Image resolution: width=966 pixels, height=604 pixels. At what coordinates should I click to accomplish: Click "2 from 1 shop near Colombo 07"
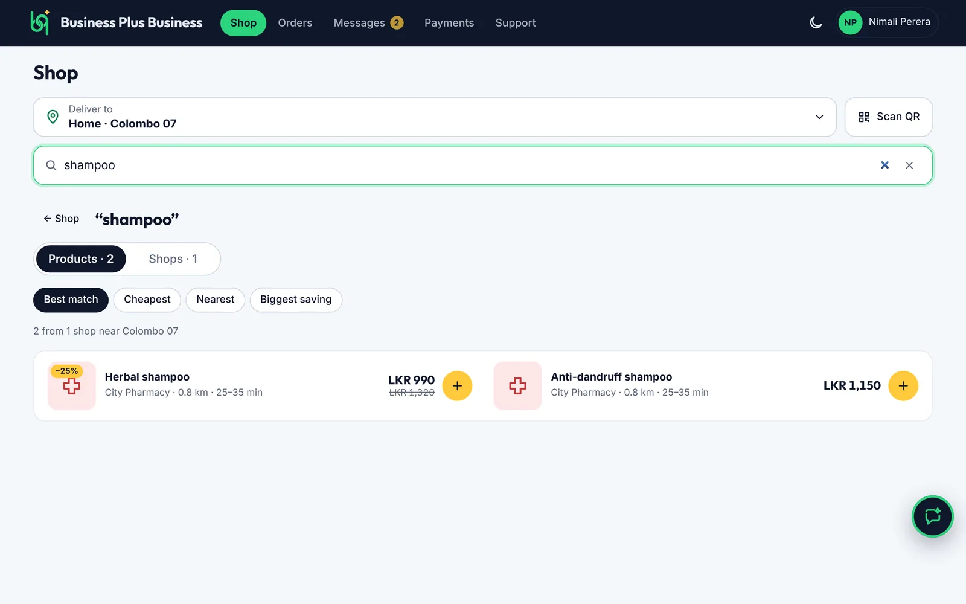click(x=106, y=331)
